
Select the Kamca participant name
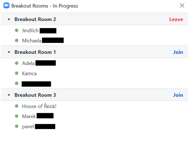(x=29, y=73)
